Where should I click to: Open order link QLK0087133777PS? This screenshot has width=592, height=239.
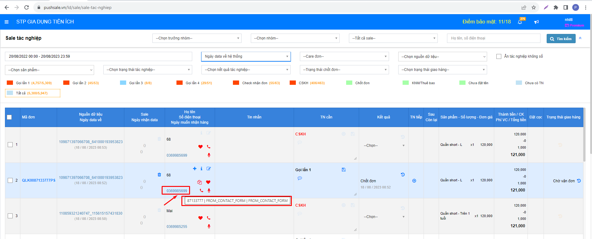point(39,180)
